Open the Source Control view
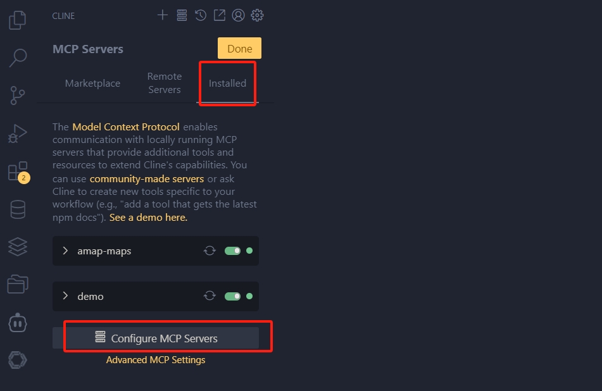 pyautogui.click(x=17, y=96)
